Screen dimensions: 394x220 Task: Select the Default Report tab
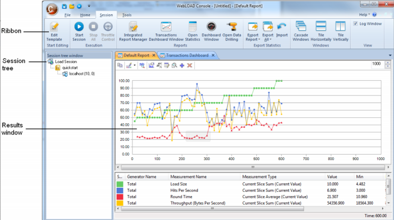coord(136,55)
